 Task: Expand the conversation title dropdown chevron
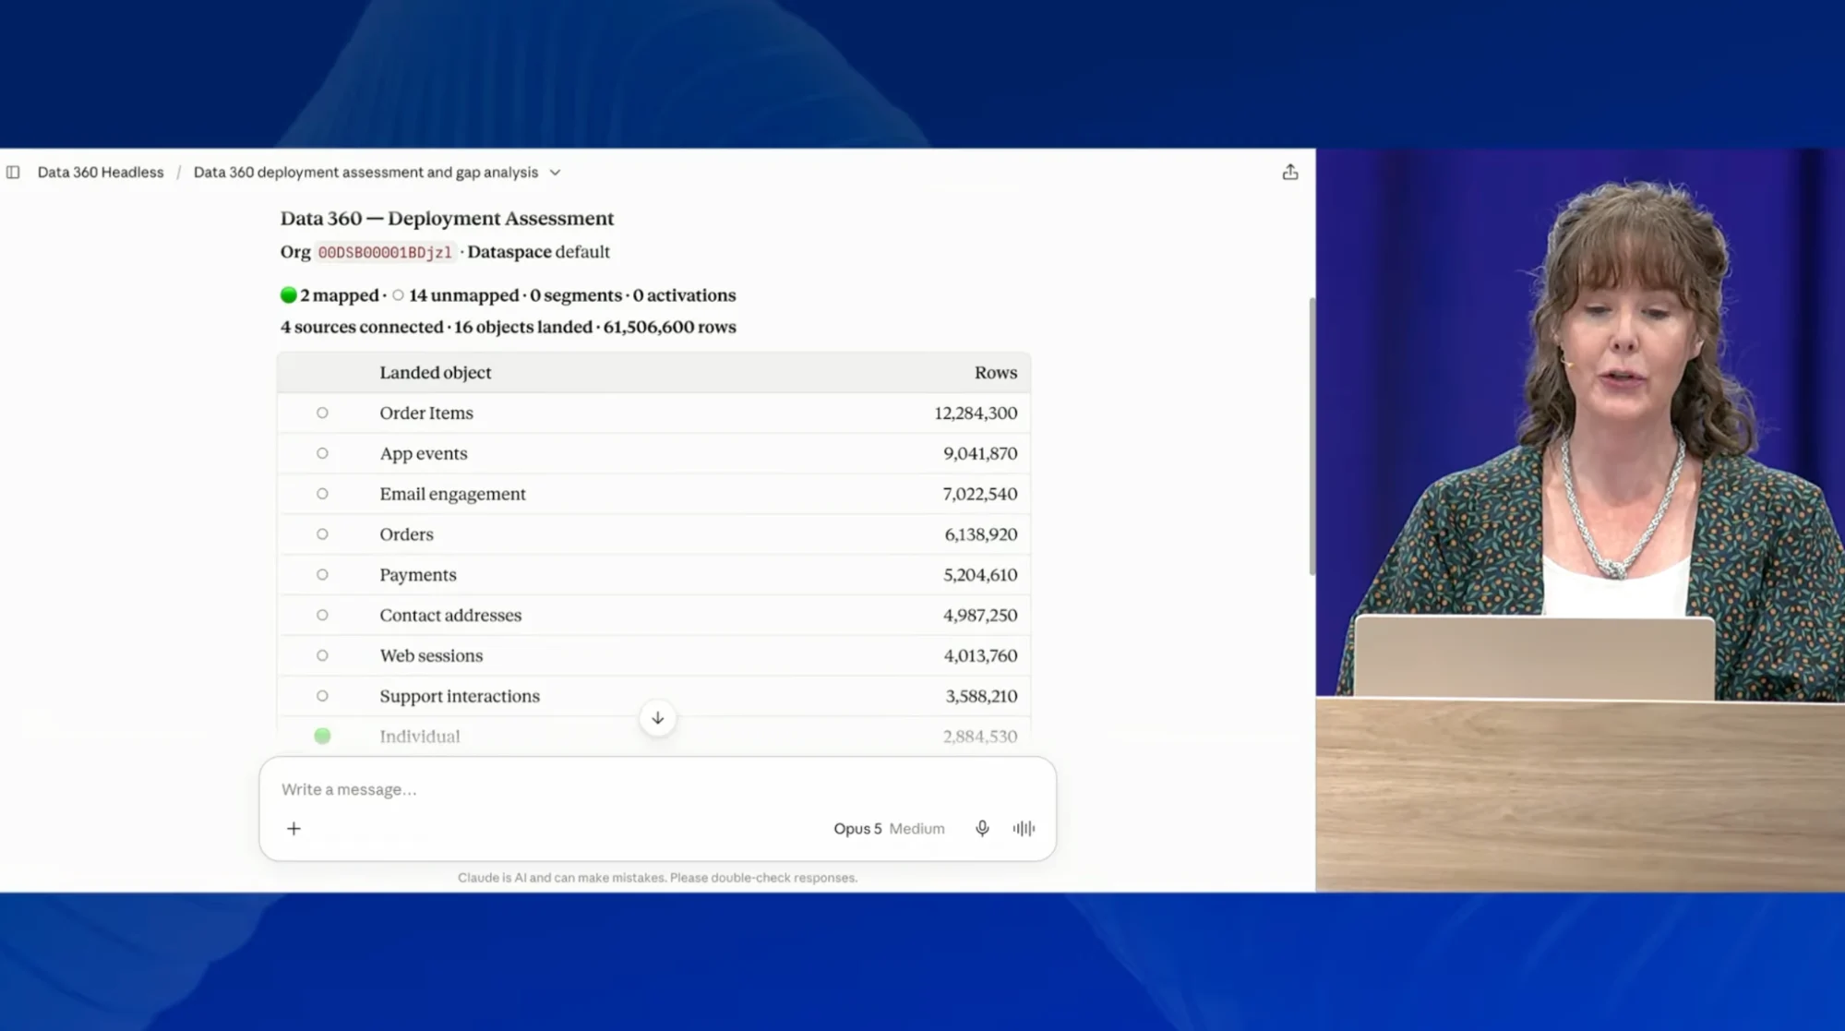point(555,173)
